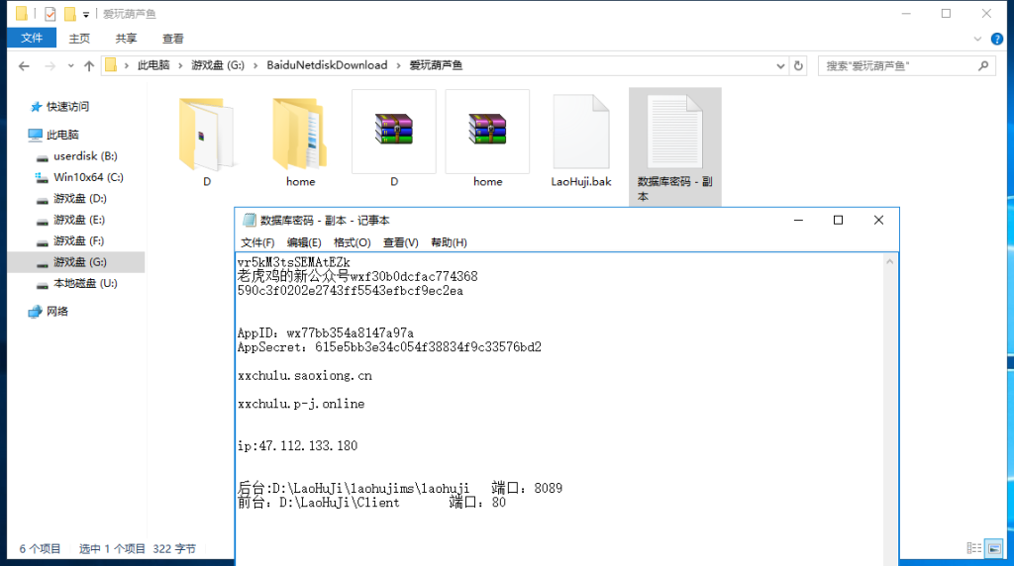Open the 主页 ribbon tab

(79, 39)
